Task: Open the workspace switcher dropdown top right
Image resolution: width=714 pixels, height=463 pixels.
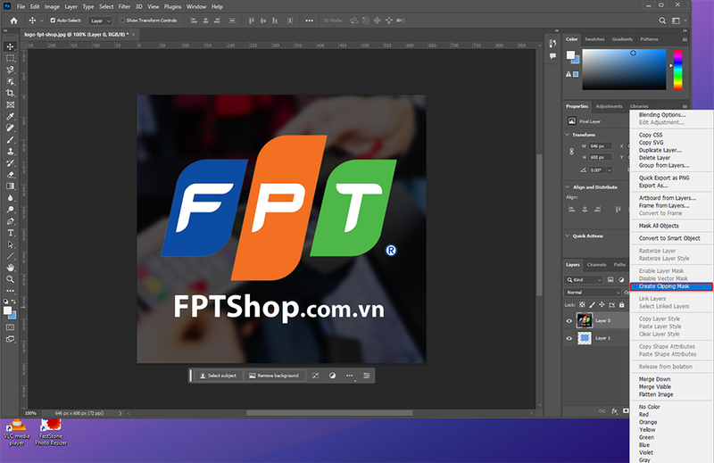Action: point(678,21)
